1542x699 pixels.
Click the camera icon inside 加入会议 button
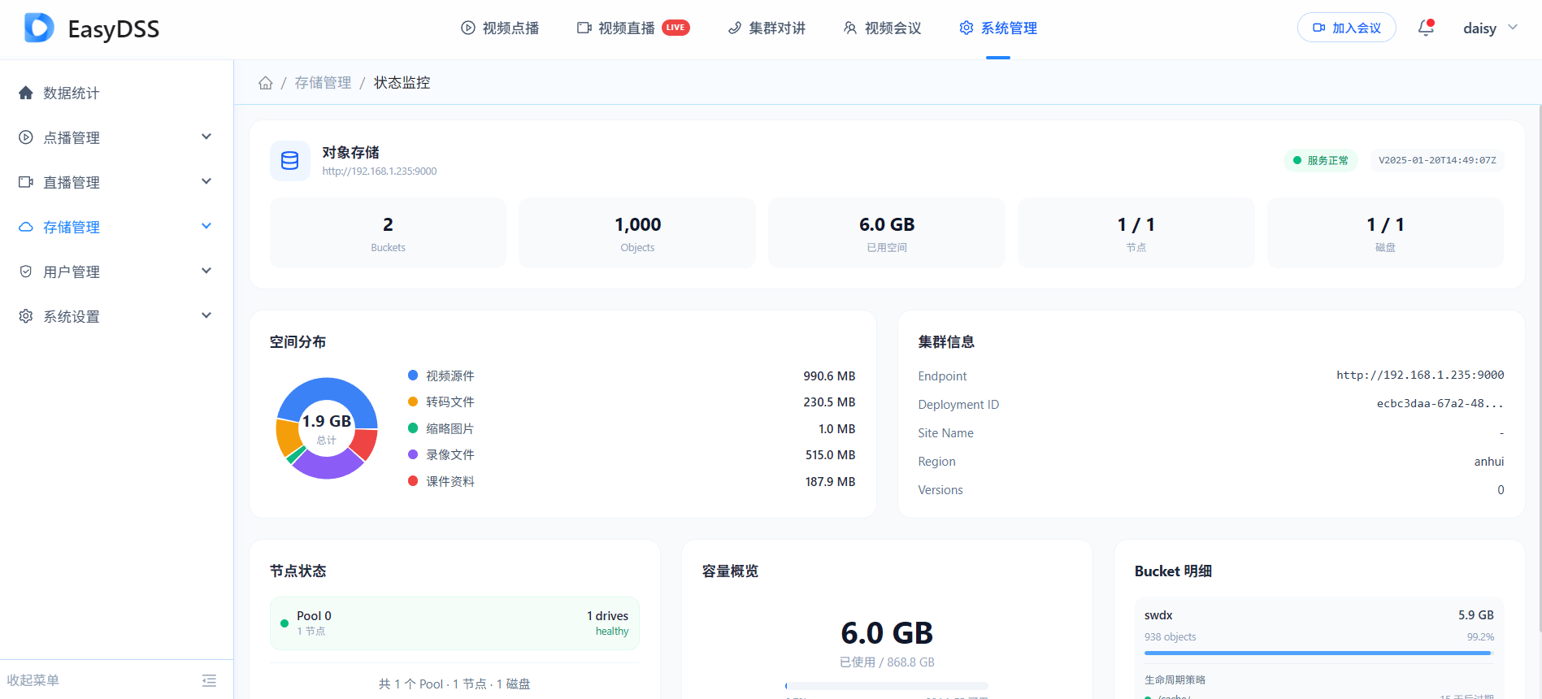[1319, 28]
